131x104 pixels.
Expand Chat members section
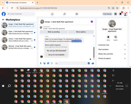click(x=112, y=49)
